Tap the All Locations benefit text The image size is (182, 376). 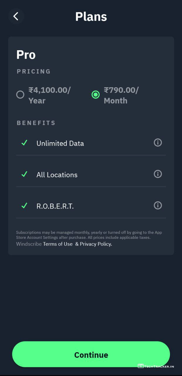[x=57, y=175]
